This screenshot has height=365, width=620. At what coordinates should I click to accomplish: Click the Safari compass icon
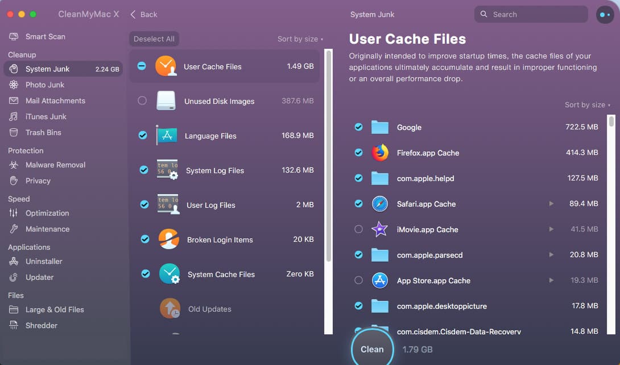pyautogui.click(x=380, y=204)
